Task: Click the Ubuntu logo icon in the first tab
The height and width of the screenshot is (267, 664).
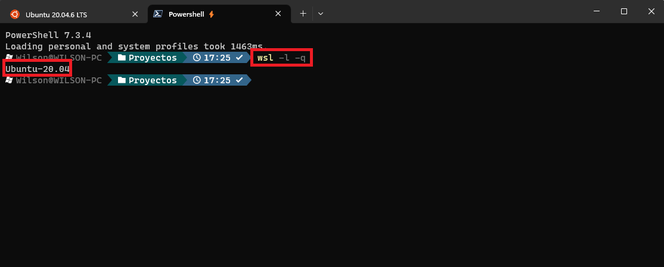Action: click(x=15, y=14)
